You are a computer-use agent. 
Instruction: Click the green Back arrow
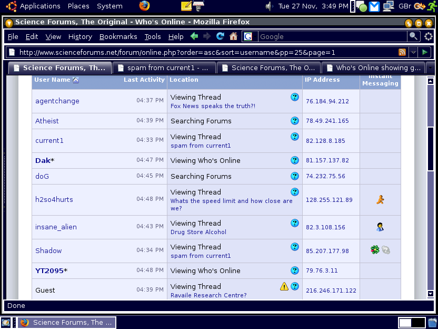[x=194, y=36]
